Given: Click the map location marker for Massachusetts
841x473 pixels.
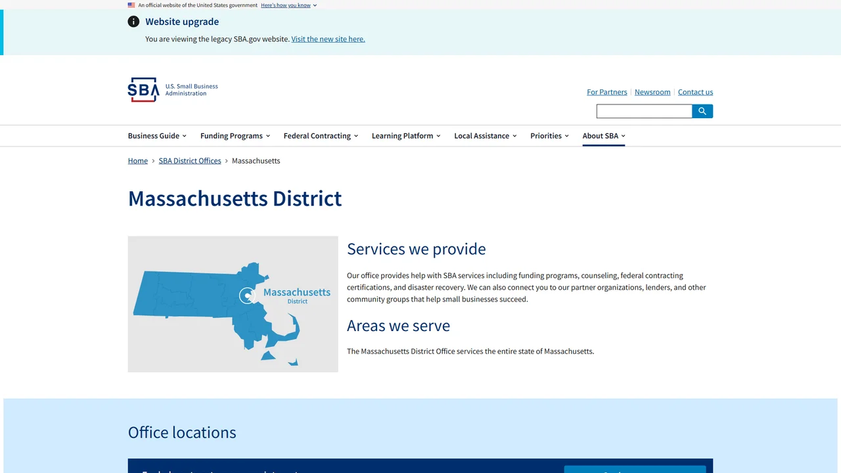Looking at the screenshot, I should pos(247,296).
